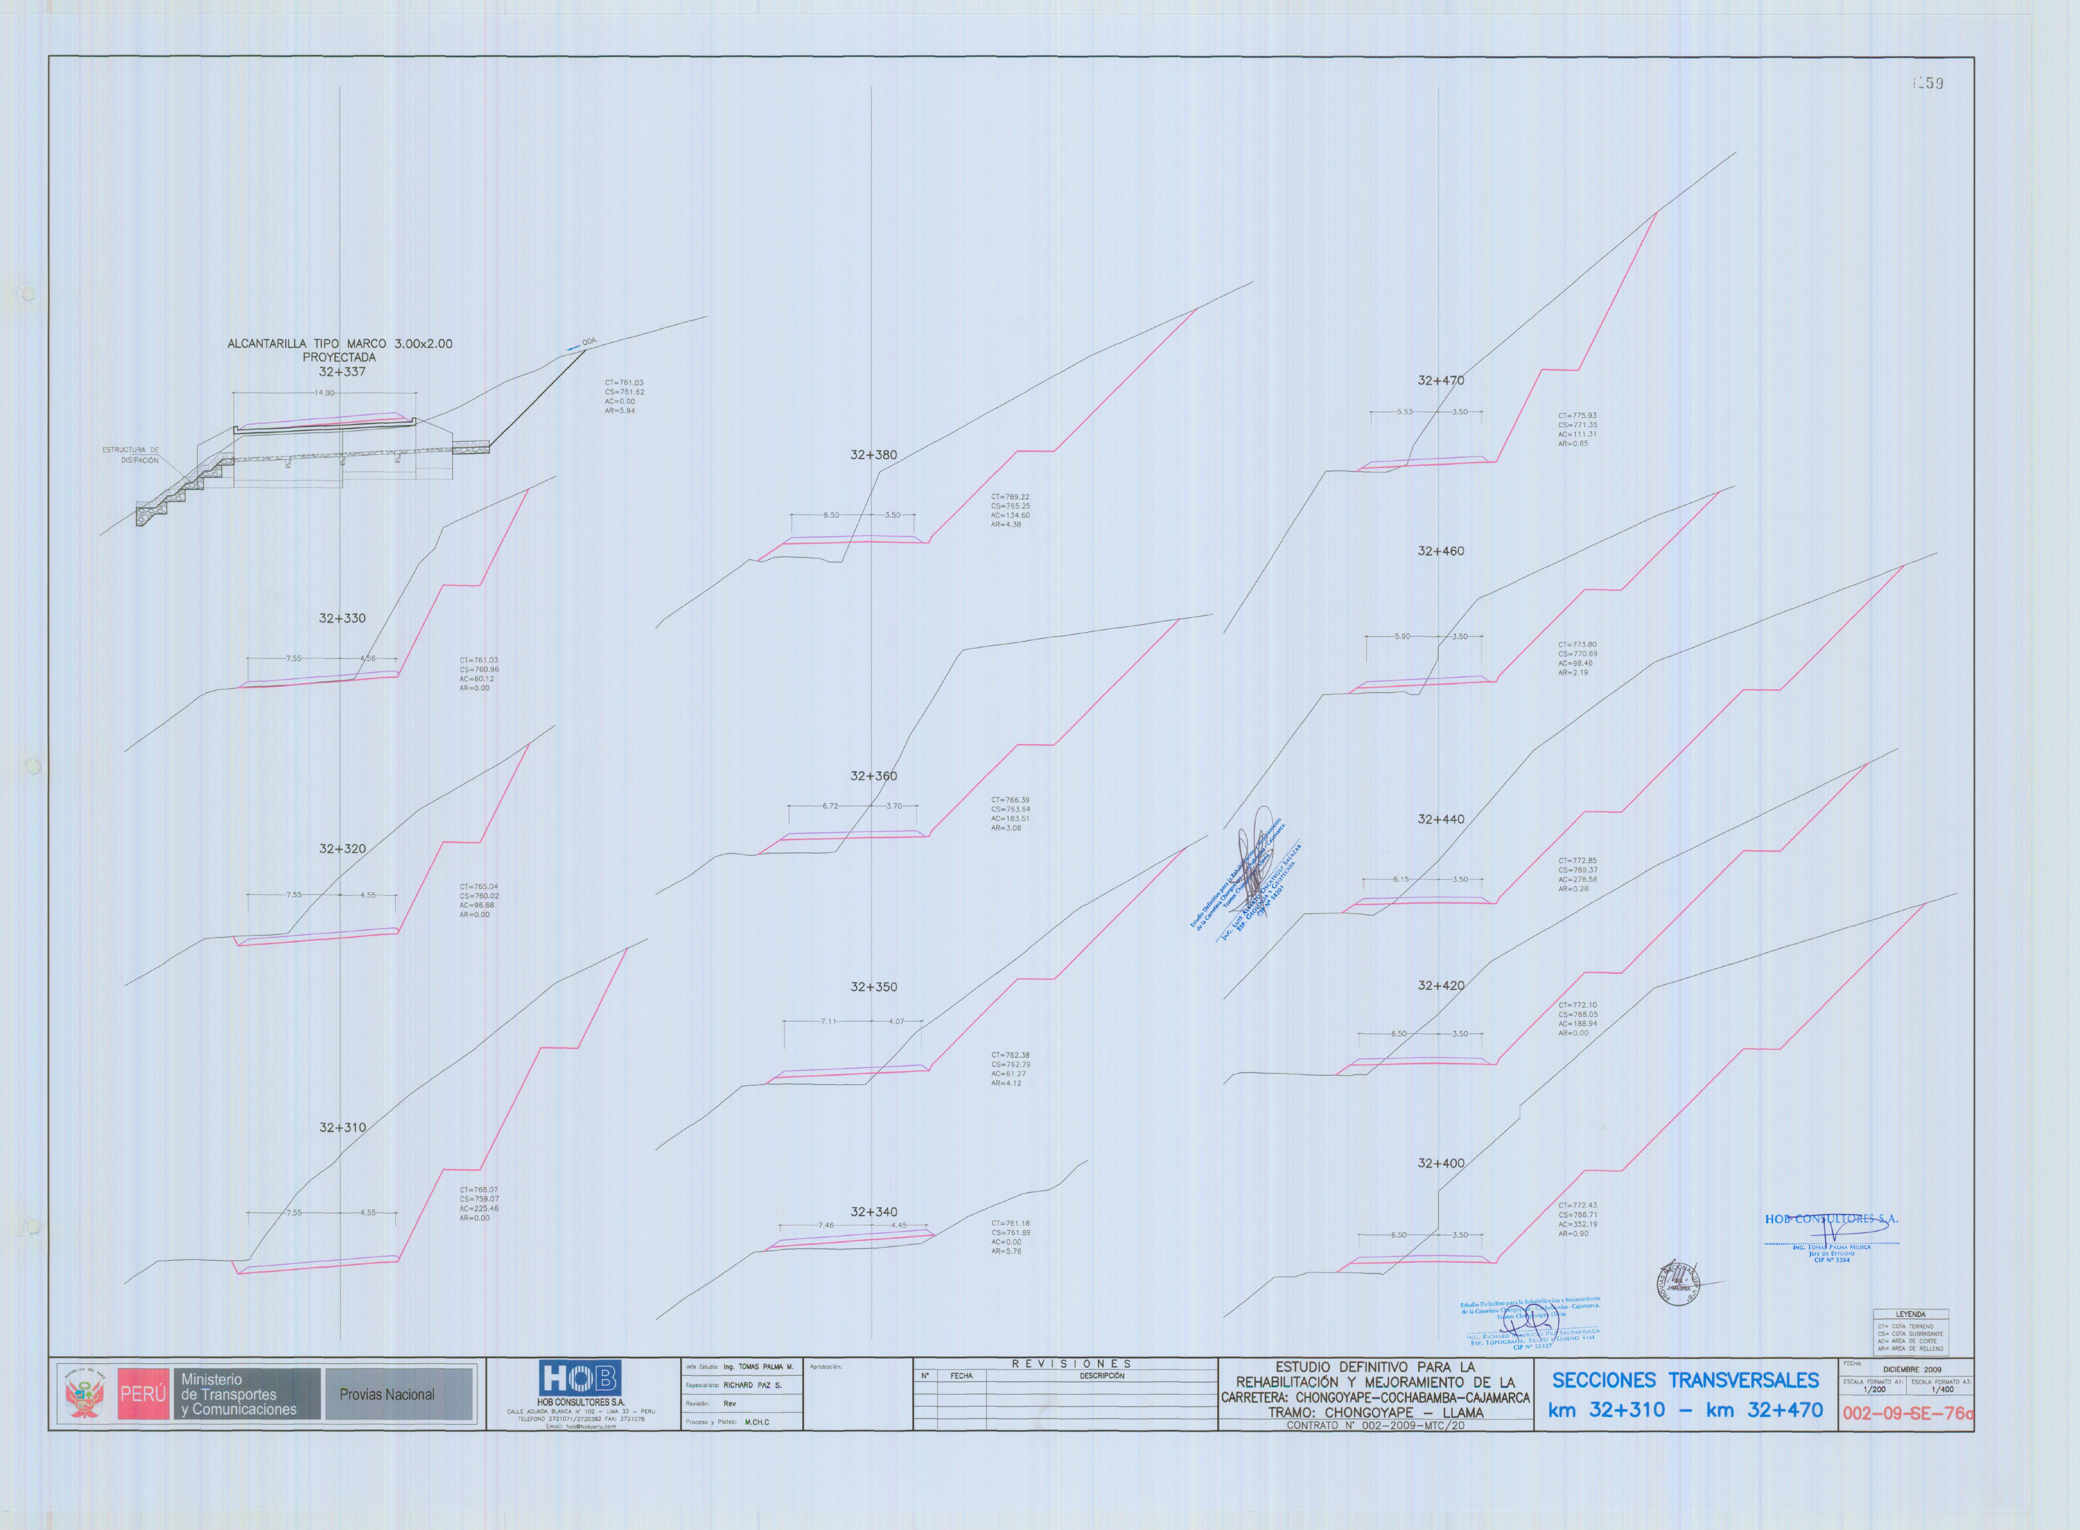Click the blue 'SECCIONES TRANSVERSALES' title
This screenshot has height=1530, width=2080.
pyautogui.click(x=1685, y=1380)
